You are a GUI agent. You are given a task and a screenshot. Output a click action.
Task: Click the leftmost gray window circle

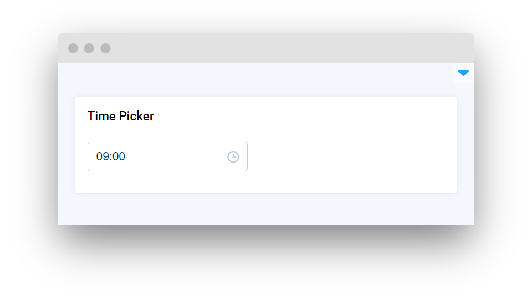(73, 48)
